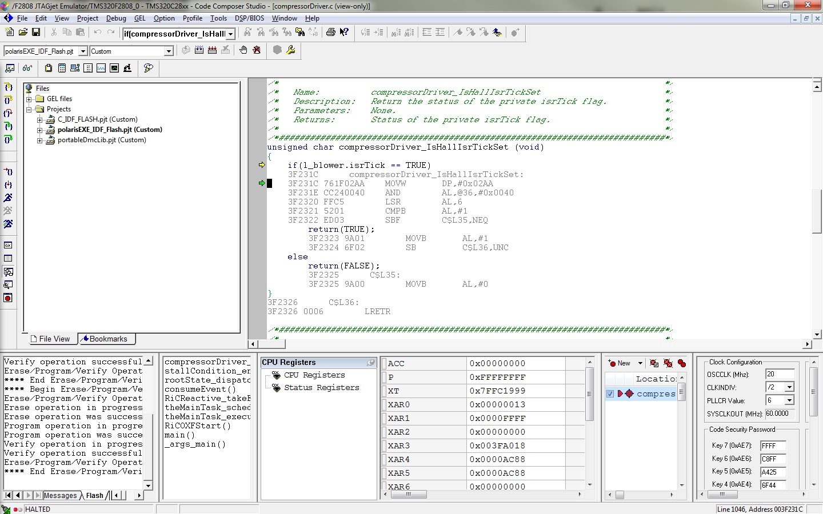Image resolution: width=823 pixels, height=514 pixels.
Task: Toggle the context help question mark icon
Action: tap(343, 33)
